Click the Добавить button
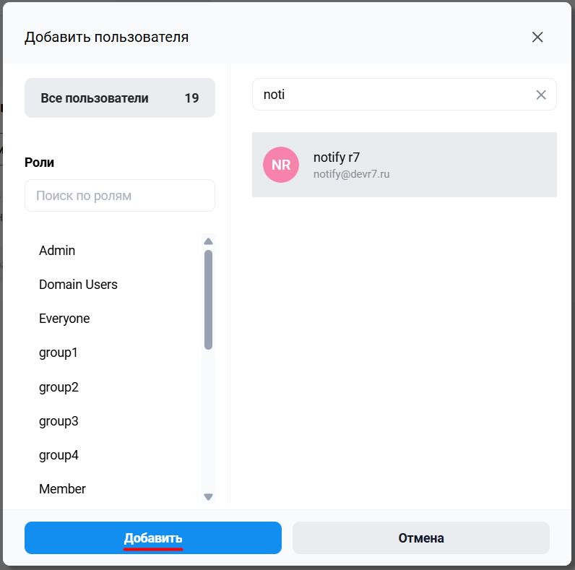 coord(153,537)
